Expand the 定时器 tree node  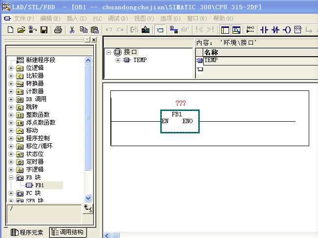[11, 162]
